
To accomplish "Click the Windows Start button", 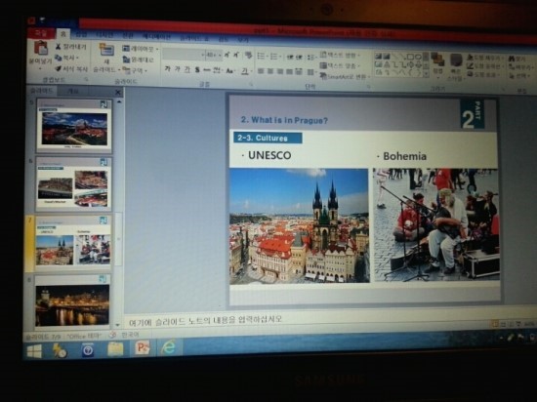I will coord(34,350).
